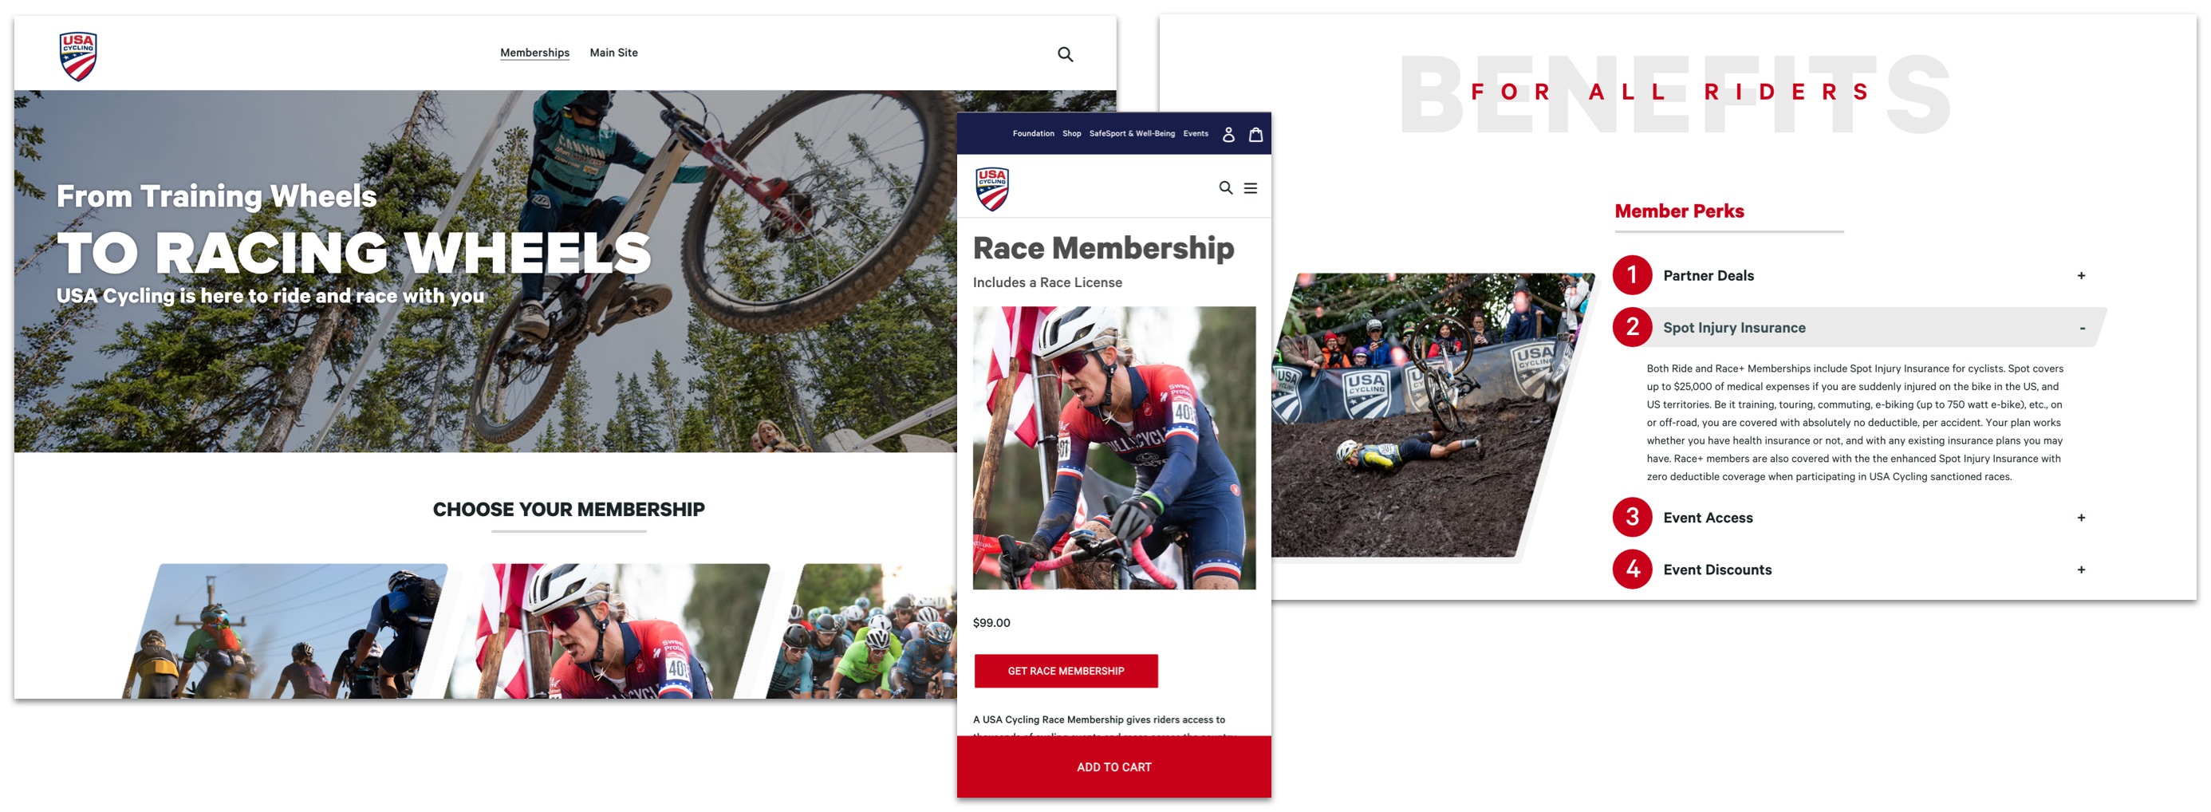Go to Main Site nav link

coord(613,53)
